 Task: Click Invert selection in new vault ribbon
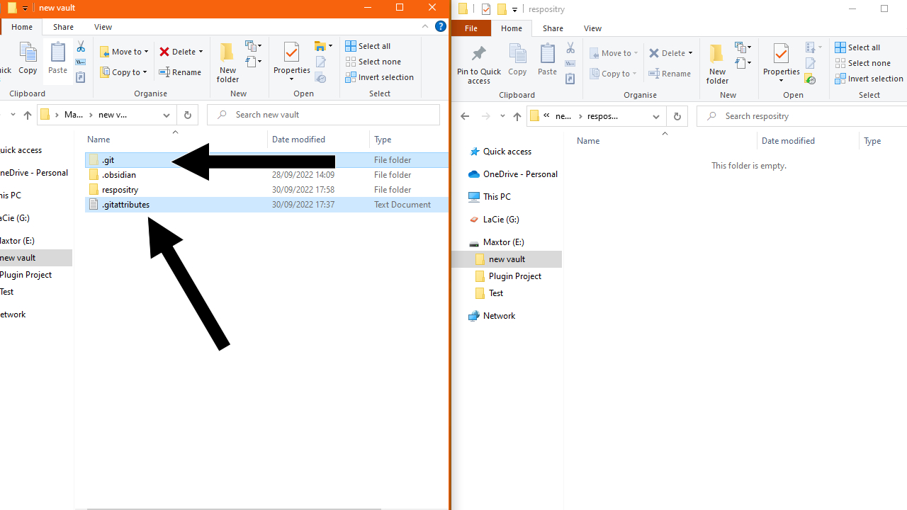(x=379, y=77)
